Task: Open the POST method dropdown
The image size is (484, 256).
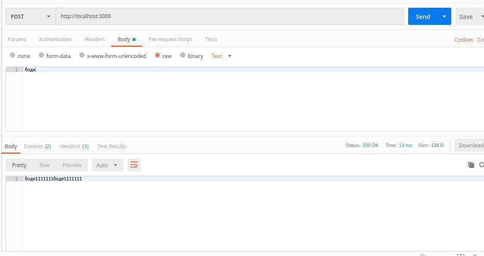Action: 31,16
